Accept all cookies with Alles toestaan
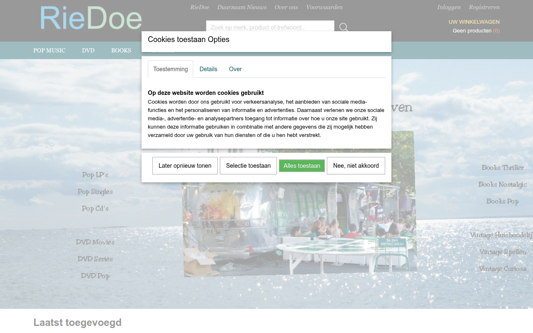This screenshot has height=333, width=533. pyautogui.click(x=302, y=166)
